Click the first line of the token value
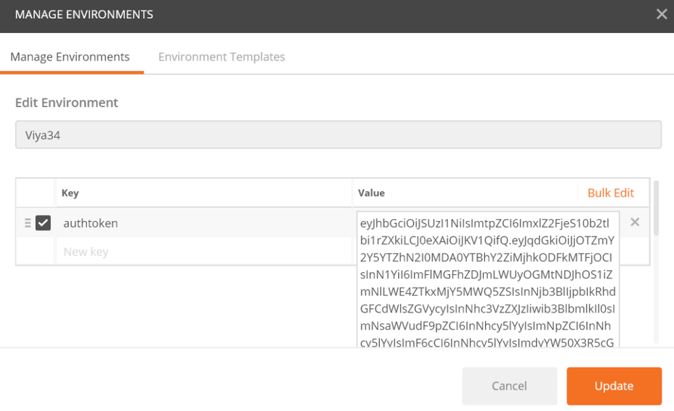 tap(484, 223)
